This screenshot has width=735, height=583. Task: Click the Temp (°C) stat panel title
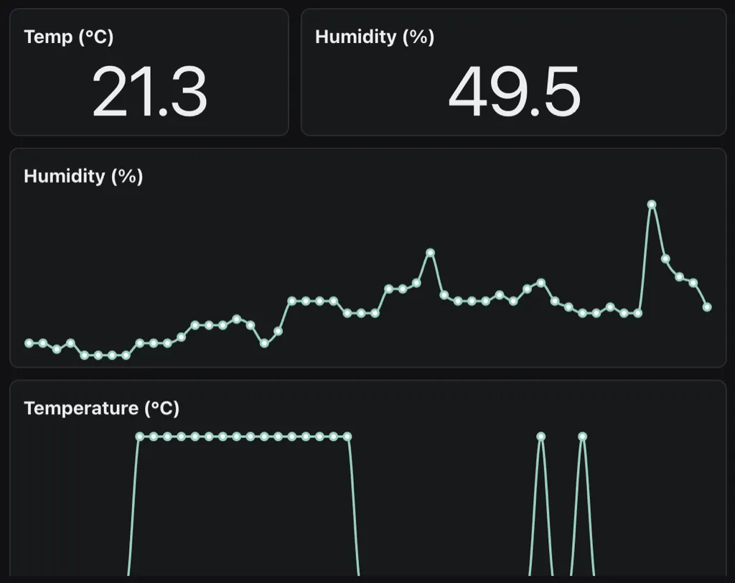[x=68, y=37]
